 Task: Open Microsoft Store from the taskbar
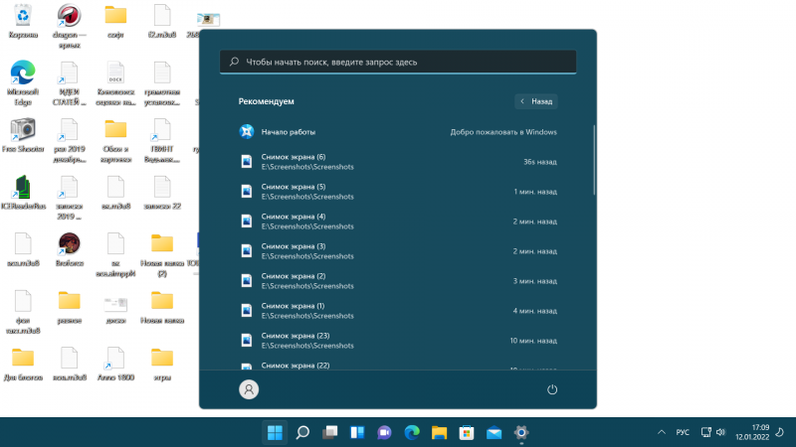467,432
